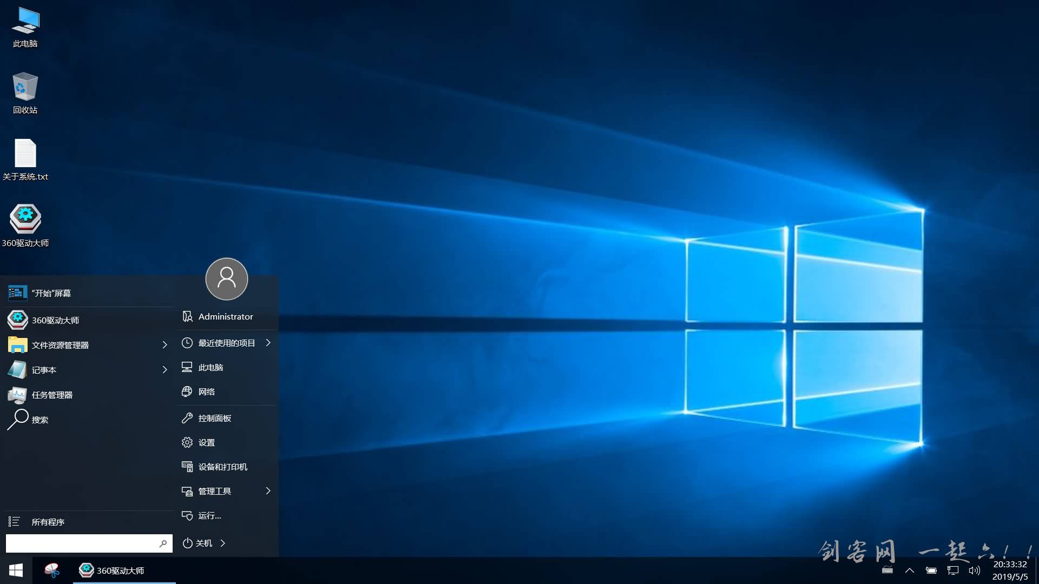1039x584 pixels.
Task: Open "开始"屏幕 in the start menu
Action: [89, 293]
